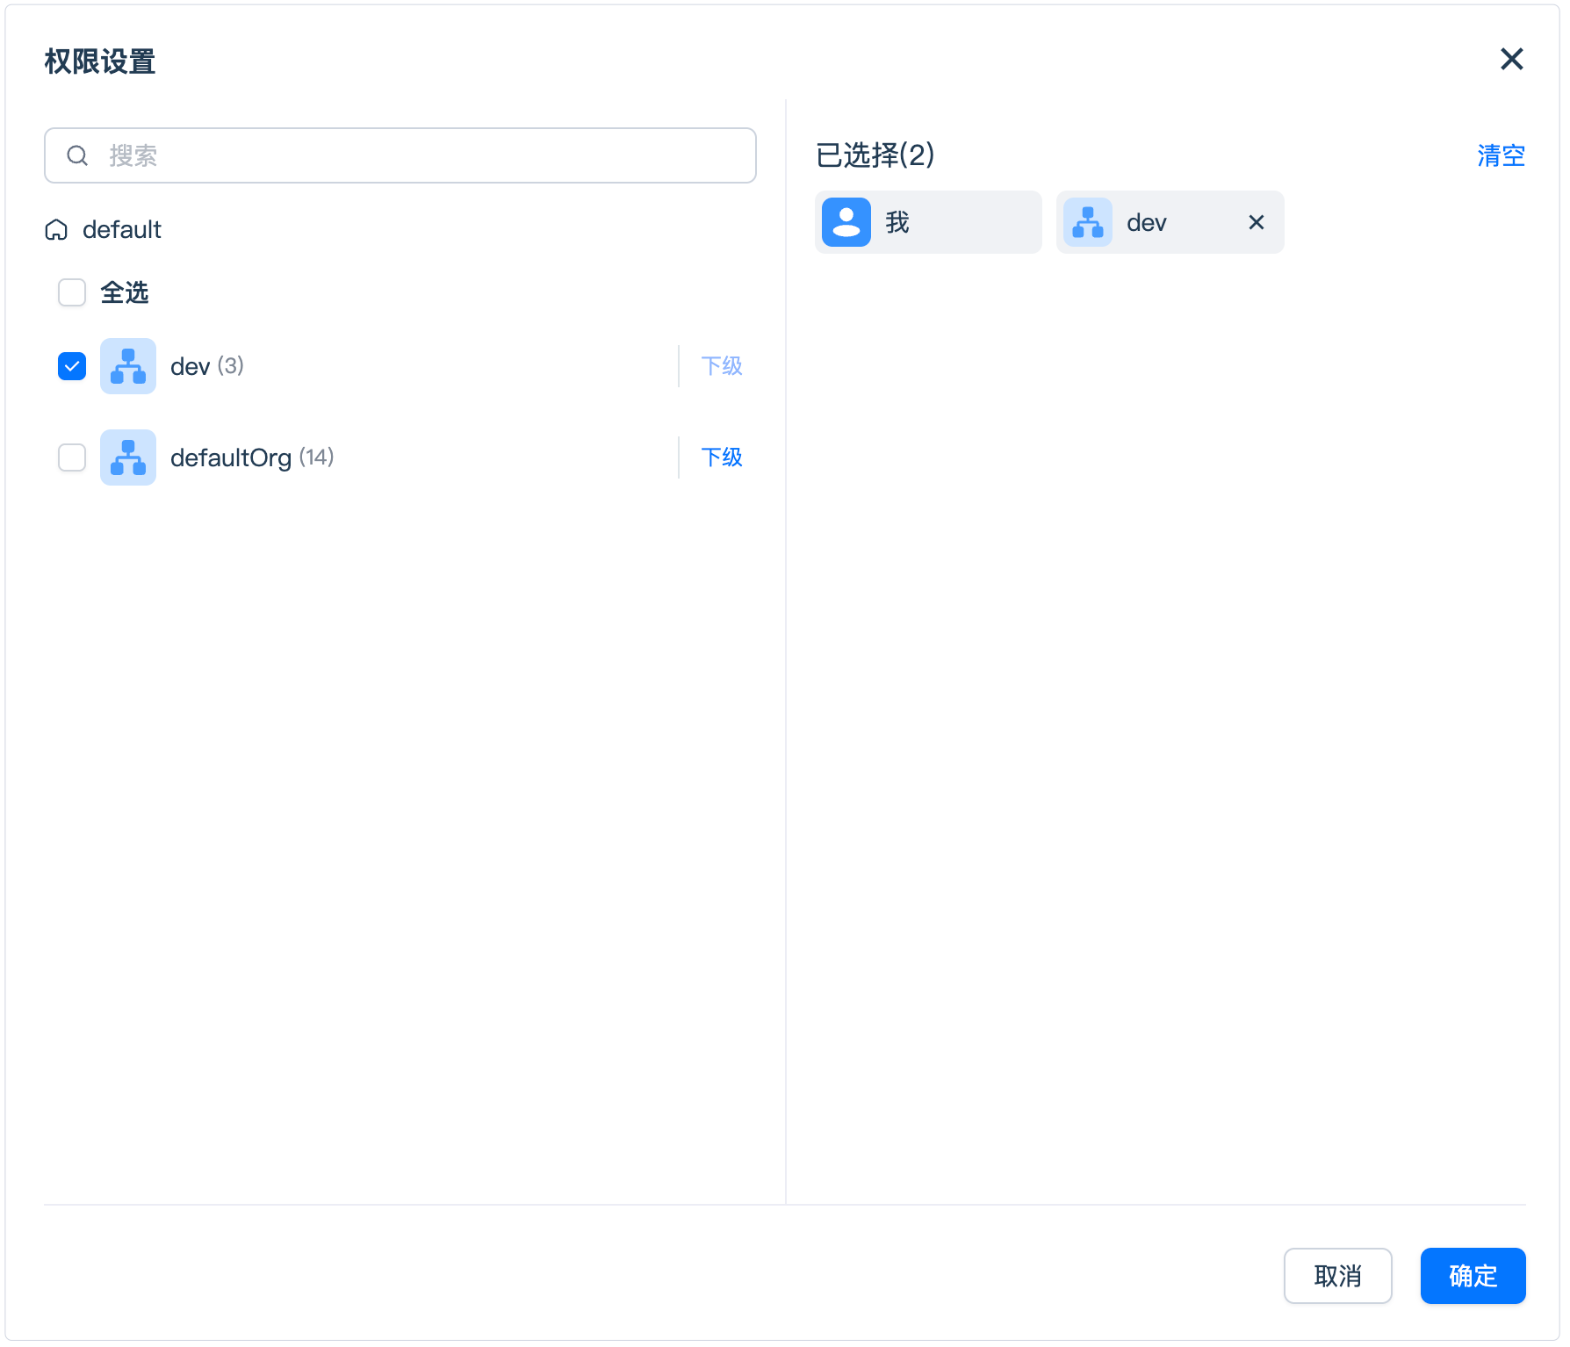The width and height of the screenshot is (1570, 1347).
Task: Click the user avatar icon for 我
Action: pyautogui.click(x=846, y=222)
